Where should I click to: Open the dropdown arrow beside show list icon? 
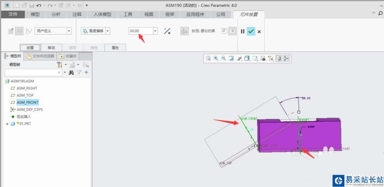78,65
